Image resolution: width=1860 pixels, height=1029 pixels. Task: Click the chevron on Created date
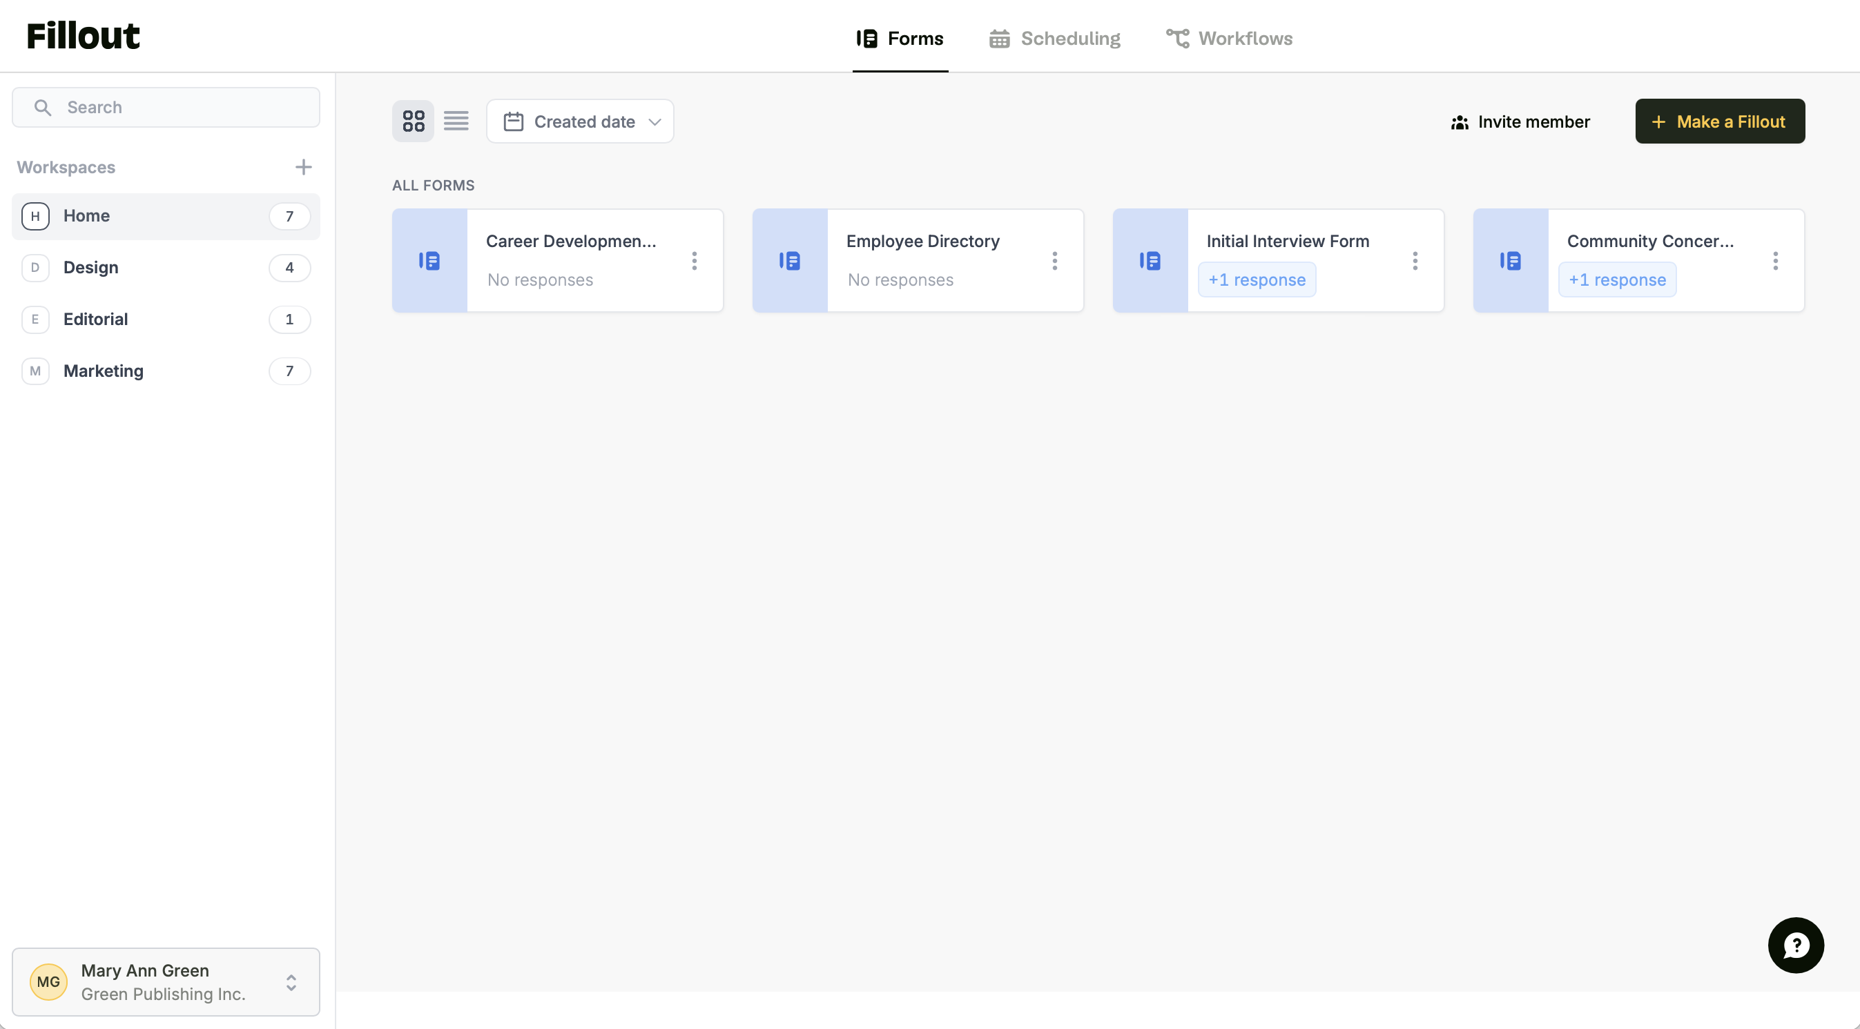655,122
